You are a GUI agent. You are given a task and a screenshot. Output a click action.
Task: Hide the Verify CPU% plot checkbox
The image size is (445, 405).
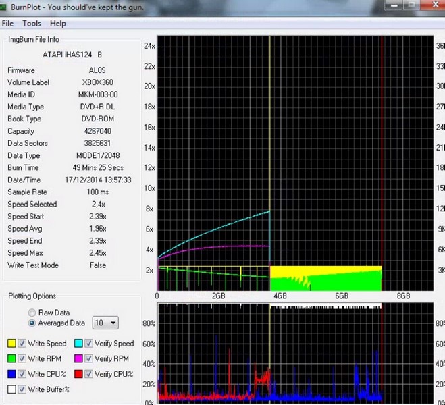pos(88,374)
